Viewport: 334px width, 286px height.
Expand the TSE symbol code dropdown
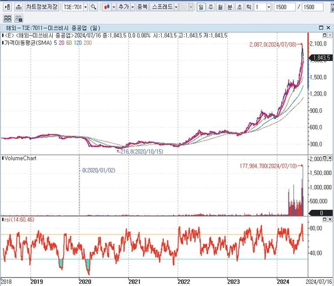[86, 7]
